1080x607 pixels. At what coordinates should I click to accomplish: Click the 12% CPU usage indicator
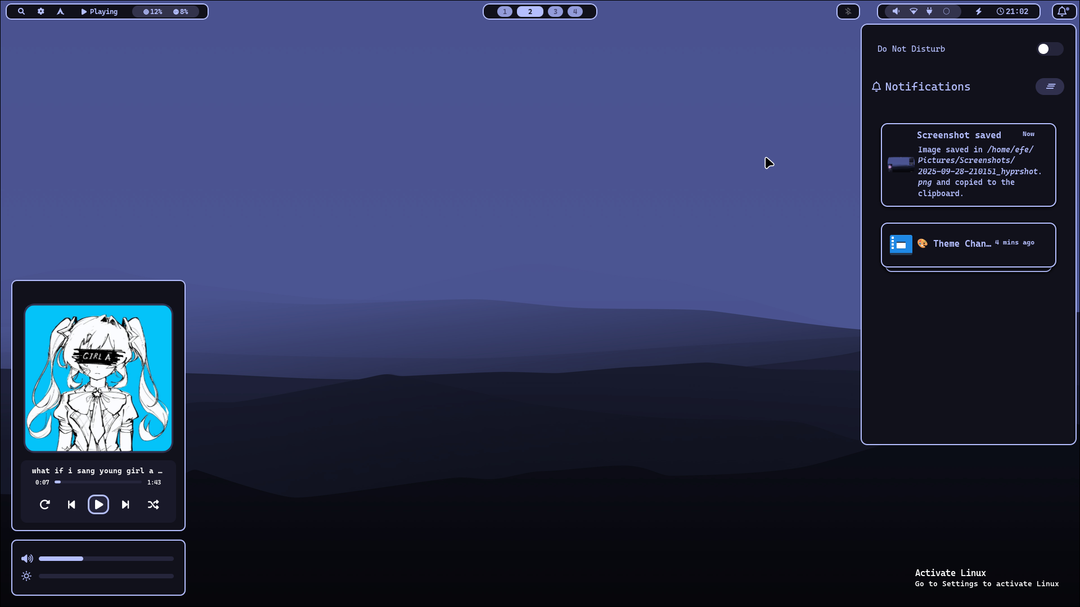(x=152, y=11)
